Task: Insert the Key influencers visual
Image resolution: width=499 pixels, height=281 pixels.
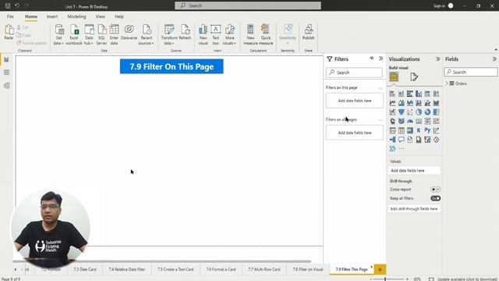Action: point(437,130)
